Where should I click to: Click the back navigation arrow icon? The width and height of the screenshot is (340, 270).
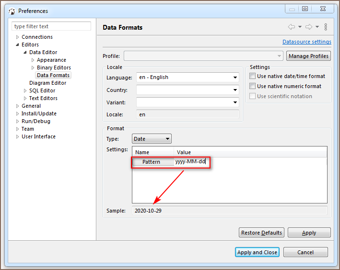click(291, 27)
